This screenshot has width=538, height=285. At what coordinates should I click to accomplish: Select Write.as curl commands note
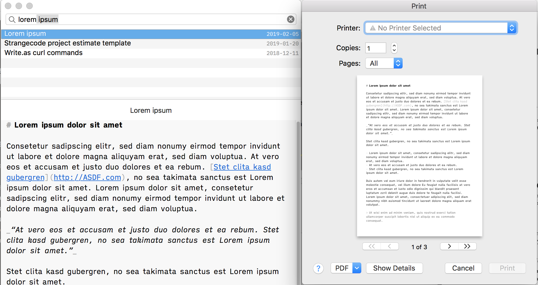click(x=151, y=53)
